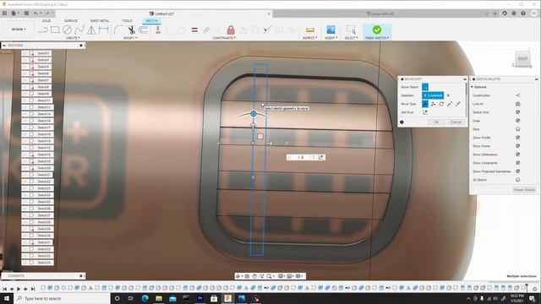Open the Data Panel grid icon
The image size is (541, 304).
click(4, 14)
